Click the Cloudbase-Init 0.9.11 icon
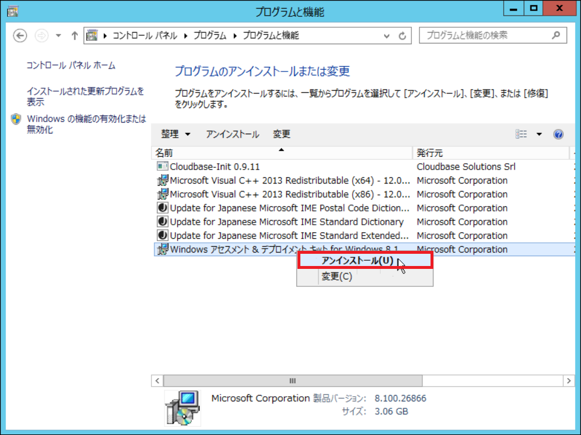The width and height of the screenshot is (581, 435). click(162, 166)
